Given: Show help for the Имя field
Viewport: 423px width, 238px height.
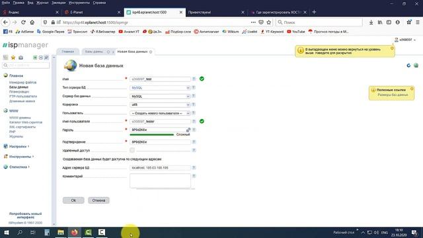Looking at the screenshot, I should pyautogui.click(x=194, y=79).
